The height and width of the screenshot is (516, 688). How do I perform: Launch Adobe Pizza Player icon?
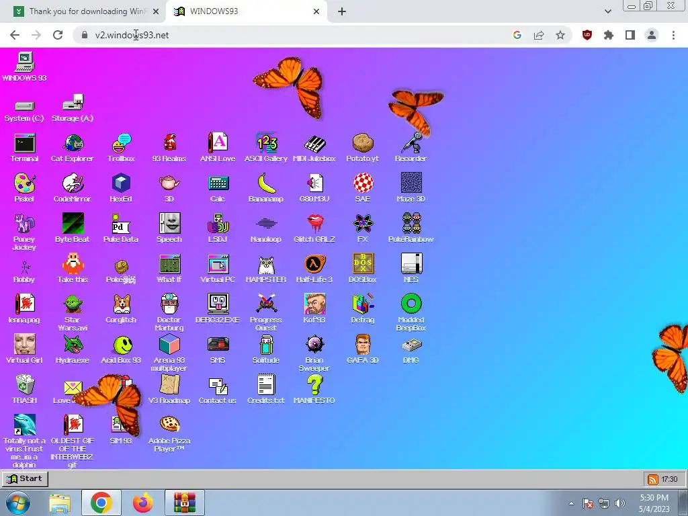point(169,434)
